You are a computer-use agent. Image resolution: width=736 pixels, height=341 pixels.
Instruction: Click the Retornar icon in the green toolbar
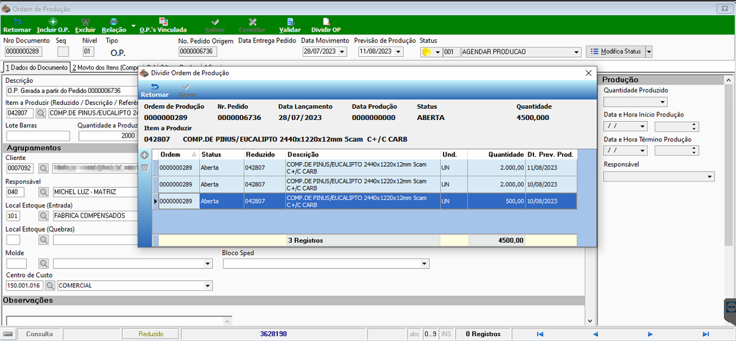tap(17, 22)
